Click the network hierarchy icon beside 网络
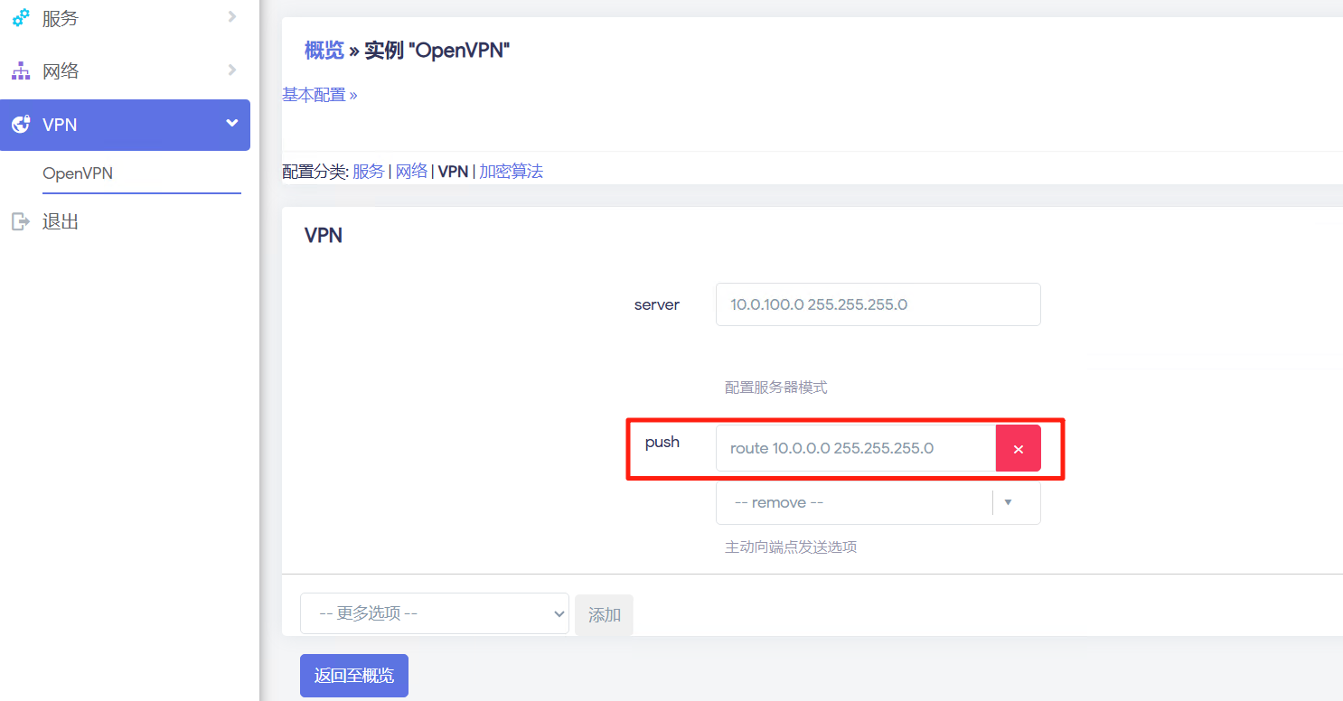This screenshot has height=701, width=1343. tap(21, 70)
